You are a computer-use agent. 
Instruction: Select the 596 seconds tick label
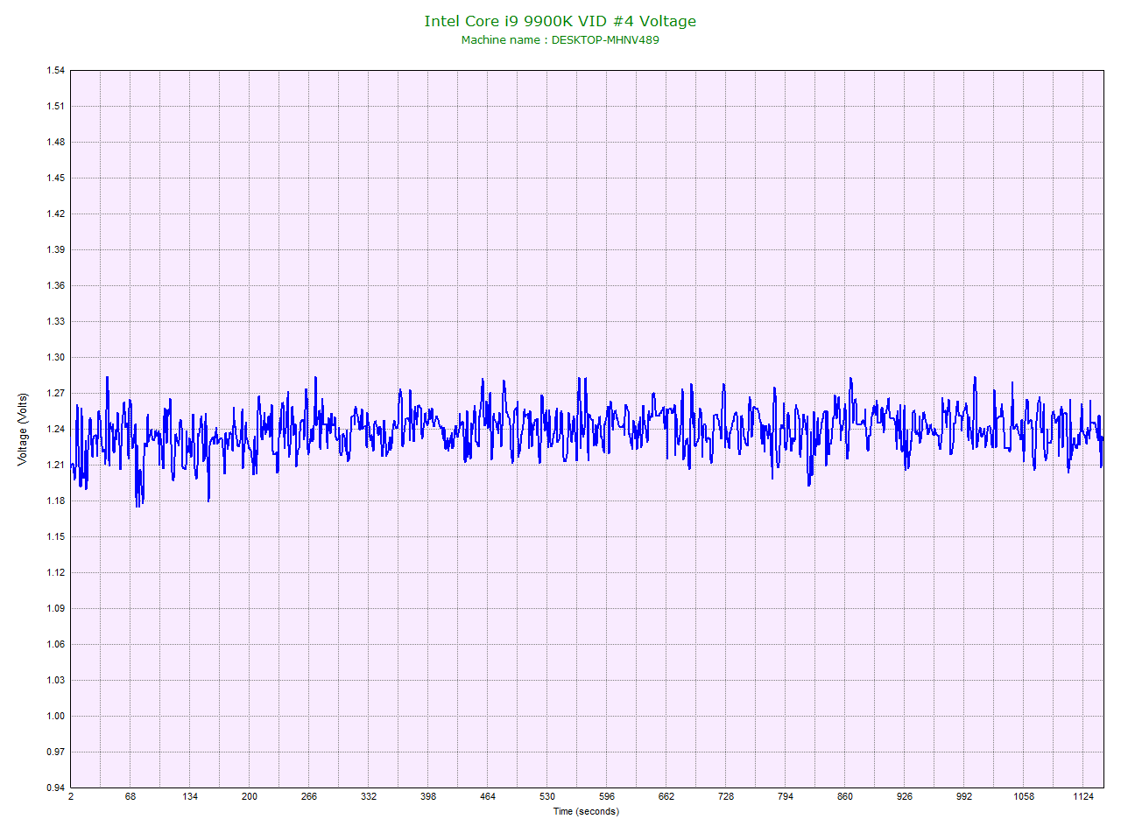coord(607,797)
